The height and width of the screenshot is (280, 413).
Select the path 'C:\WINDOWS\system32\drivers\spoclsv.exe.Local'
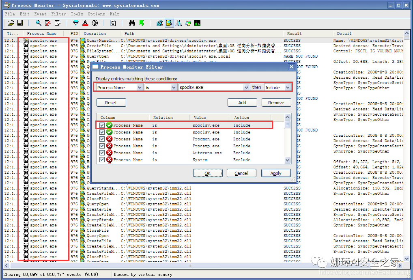click(x=175, y=56)
